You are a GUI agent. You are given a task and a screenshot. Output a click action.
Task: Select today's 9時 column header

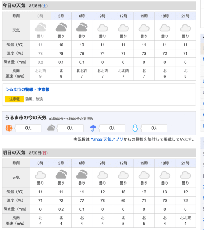[103, 16]
